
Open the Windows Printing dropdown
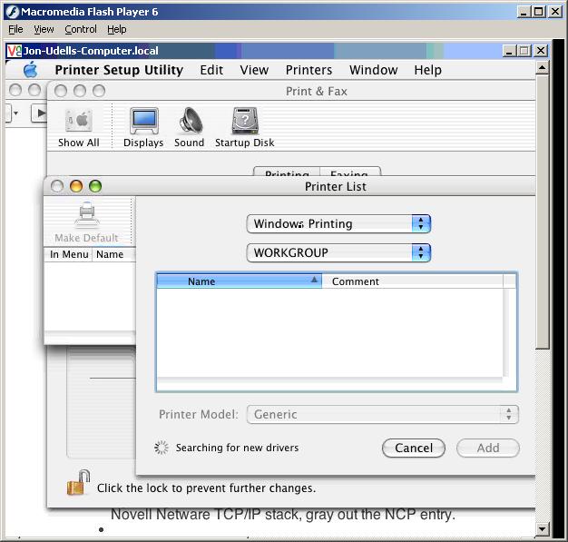tap(338, 224)
